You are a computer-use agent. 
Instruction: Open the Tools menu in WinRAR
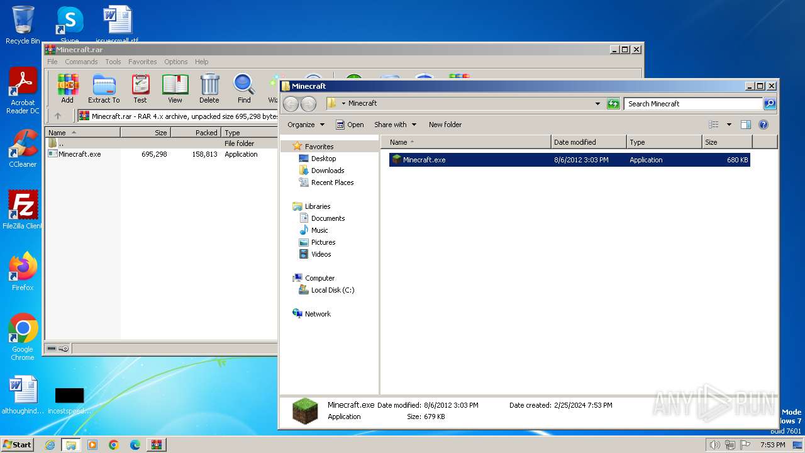[113, 62]
